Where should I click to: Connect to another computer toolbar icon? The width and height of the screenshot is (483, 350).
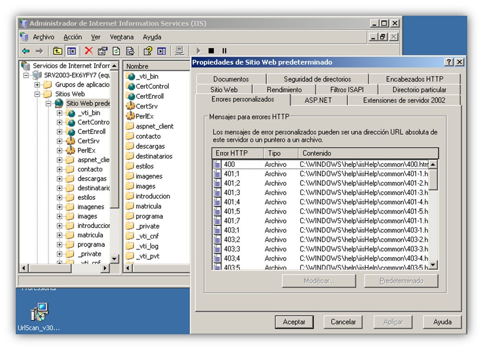pyautogui.click(x=179, y=51)
